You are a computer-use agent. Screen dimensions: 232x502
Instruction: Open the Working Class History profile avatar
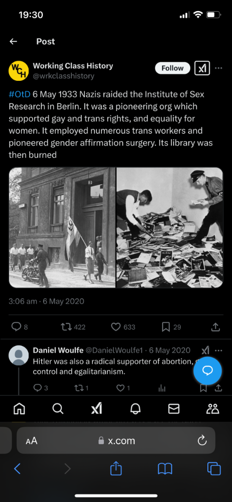click(x=19, y=70)
